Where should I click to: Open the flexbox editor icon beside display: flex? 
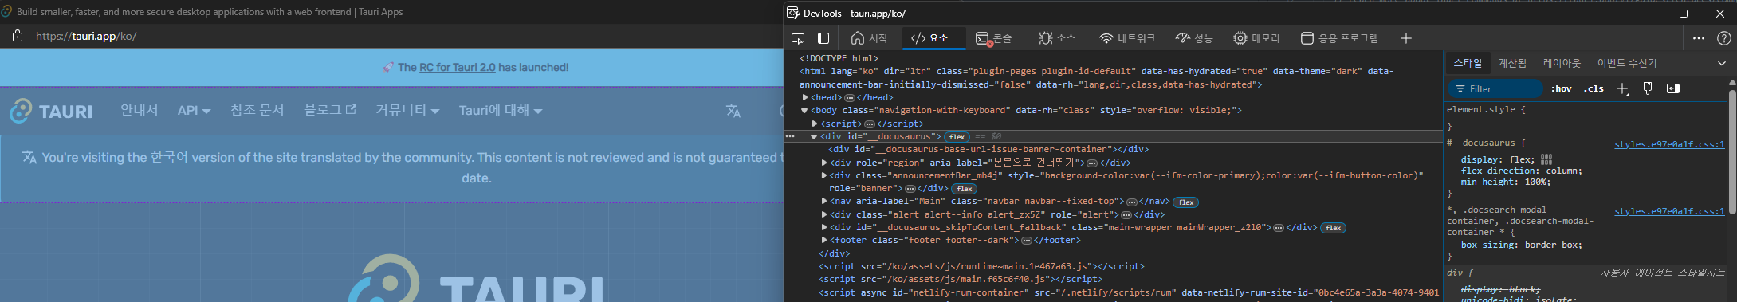tap(1546, 159)
